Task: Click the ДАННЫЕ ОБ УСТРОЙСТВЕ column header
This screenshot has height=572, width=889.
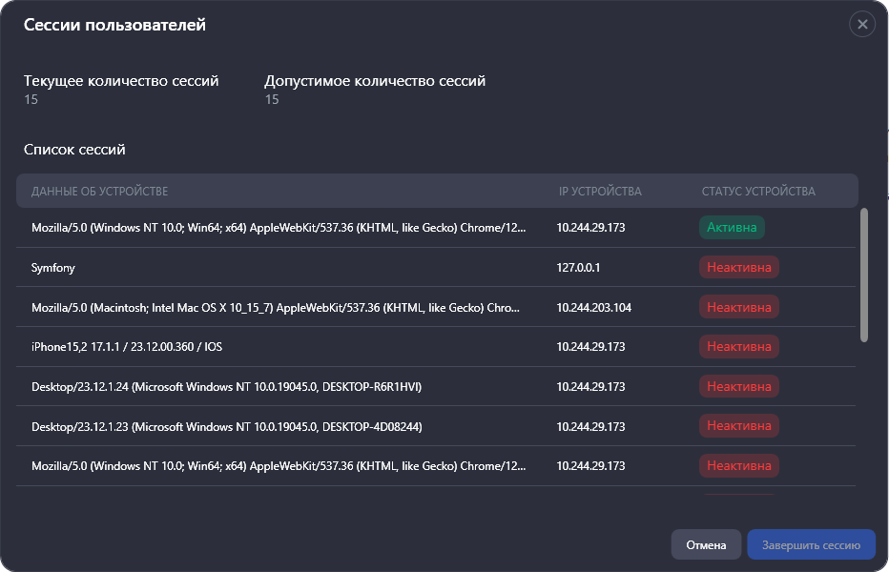Action: pos(99,192)
